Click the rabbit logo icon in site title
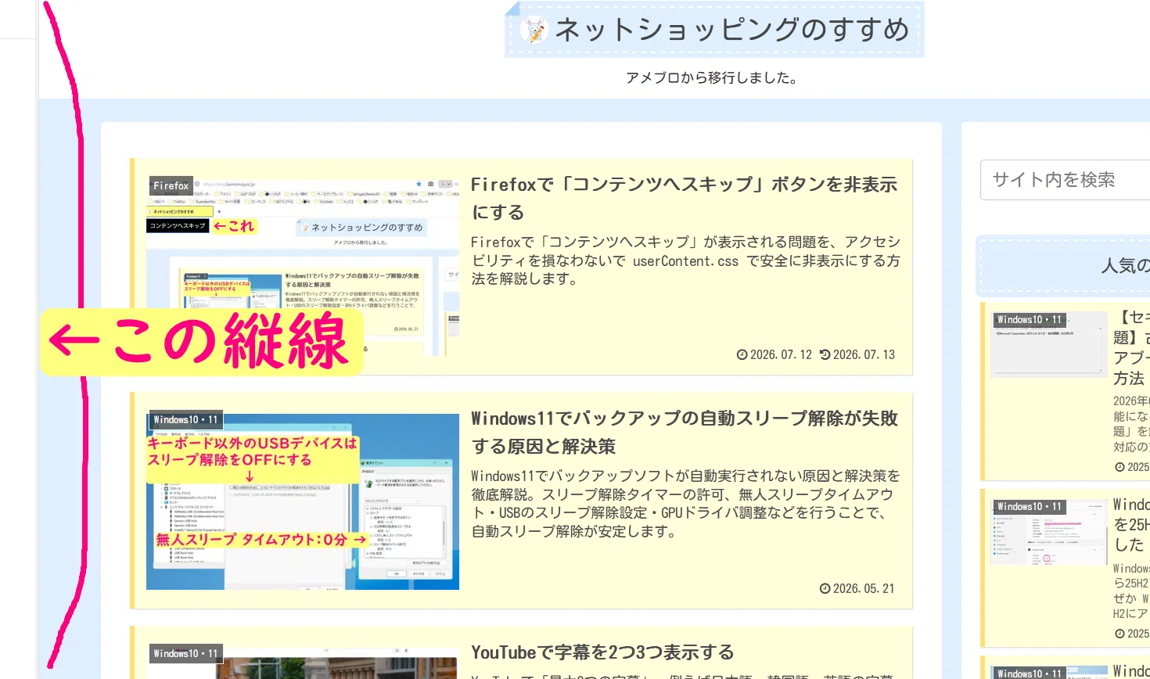Screen dimensions: 1150x679 click(x=534, y=30)
